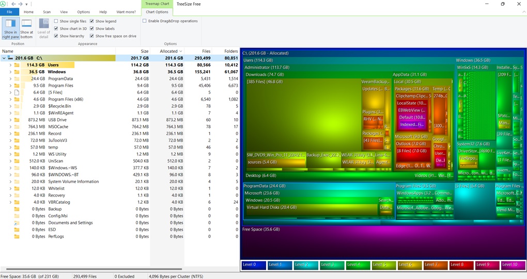
Task: Select the WS Utility folder row
Action: coord(119,154)
